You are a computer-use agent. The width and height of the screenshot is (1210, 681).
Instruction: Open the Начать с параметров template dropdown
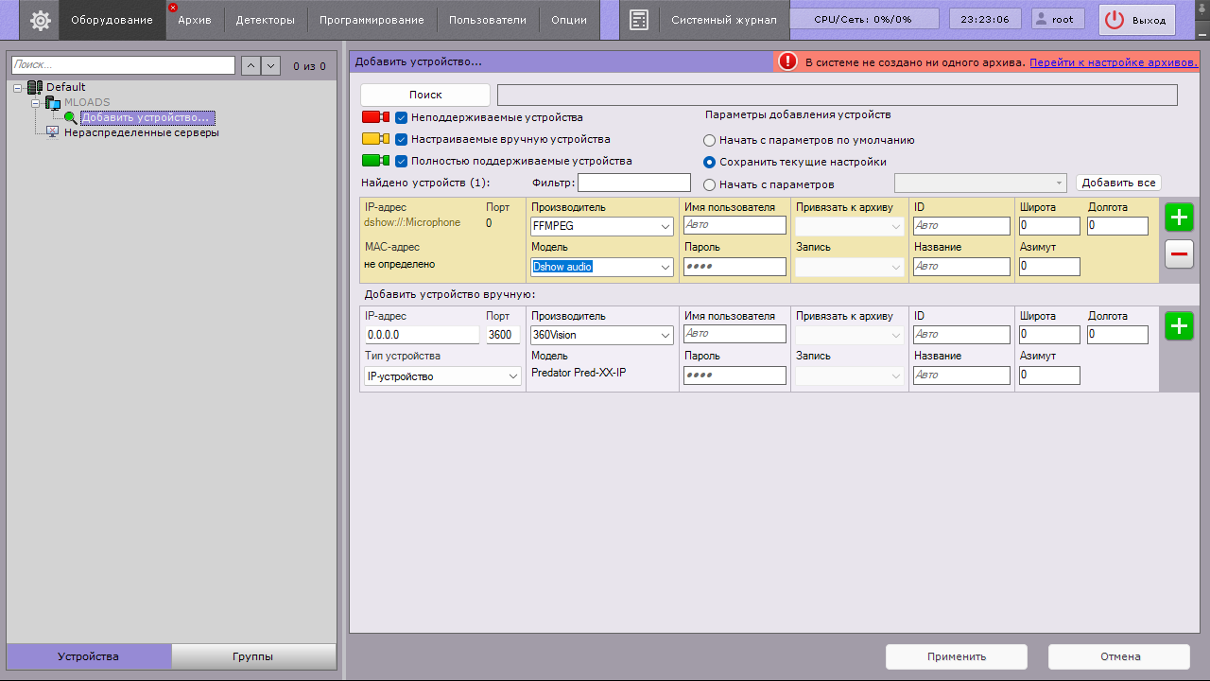click(x=980, y=183)
